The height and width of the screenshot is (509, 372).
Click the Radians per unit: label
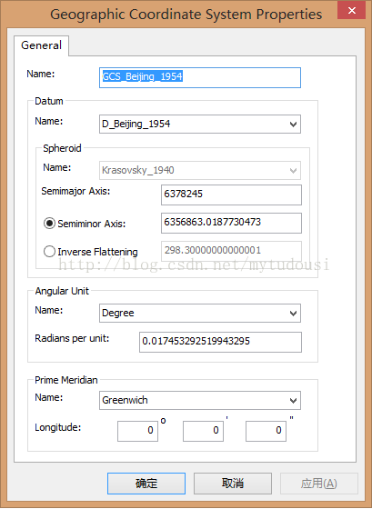point(72,338)
